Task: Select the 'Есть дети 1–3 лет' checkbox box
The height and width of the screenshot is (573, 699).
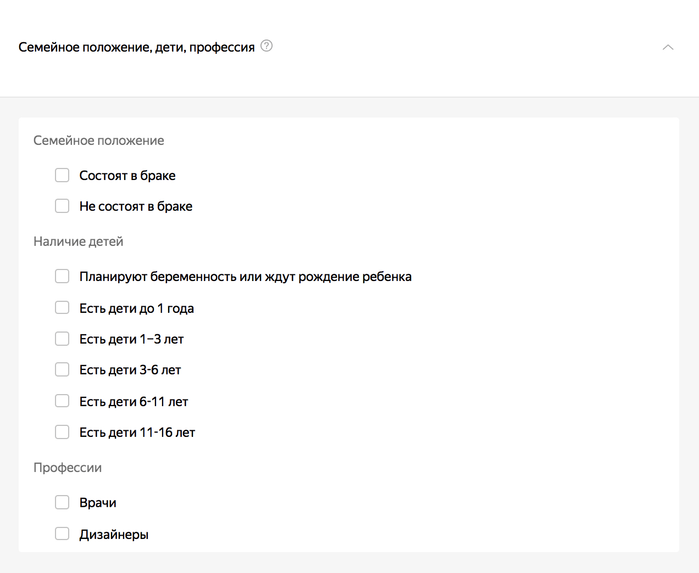Action: (62, 339)
